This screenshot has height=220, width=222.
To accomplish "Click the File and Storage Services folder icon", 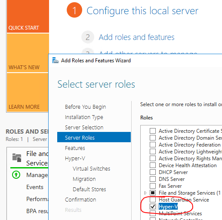I will click(17, 158).
